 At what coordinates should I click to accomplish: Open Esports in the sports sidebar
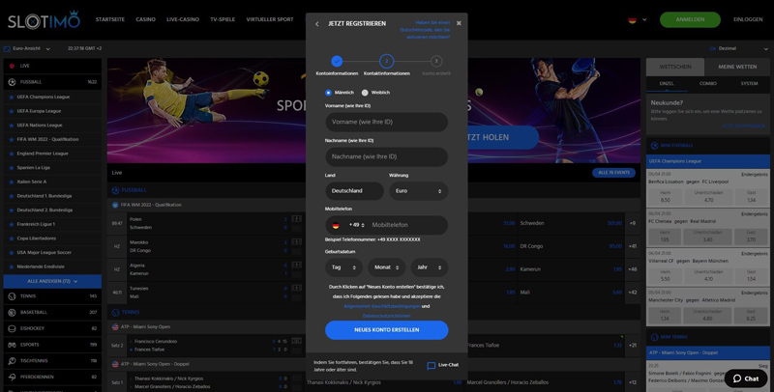point(52,345)
